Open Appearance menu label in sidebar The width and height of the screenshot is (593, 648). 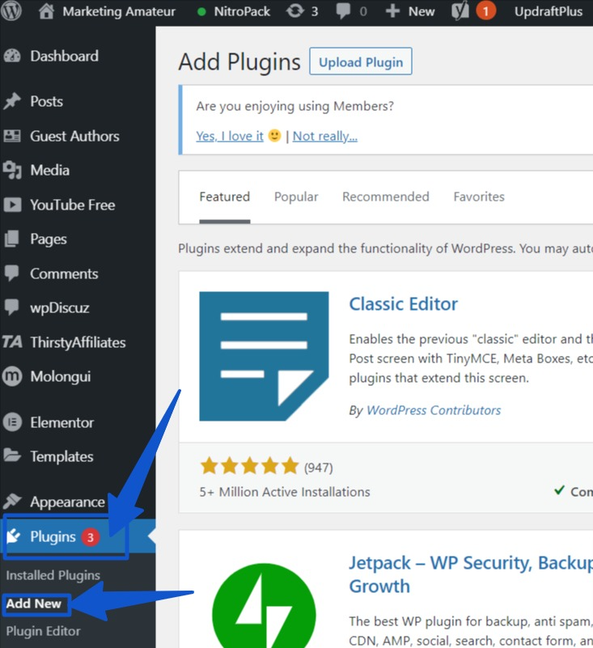[x=67, y=502]
